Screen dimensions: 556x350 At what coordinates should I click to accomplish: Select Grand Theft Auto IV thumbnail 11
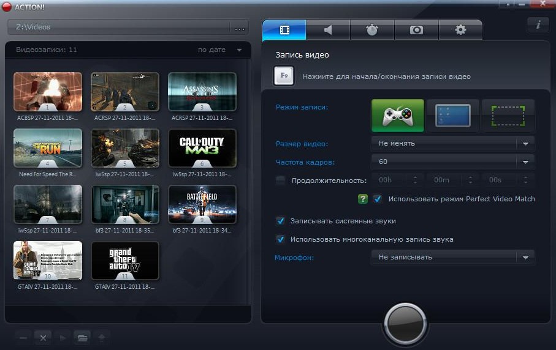pyautogui.click(x=125, y=261)
